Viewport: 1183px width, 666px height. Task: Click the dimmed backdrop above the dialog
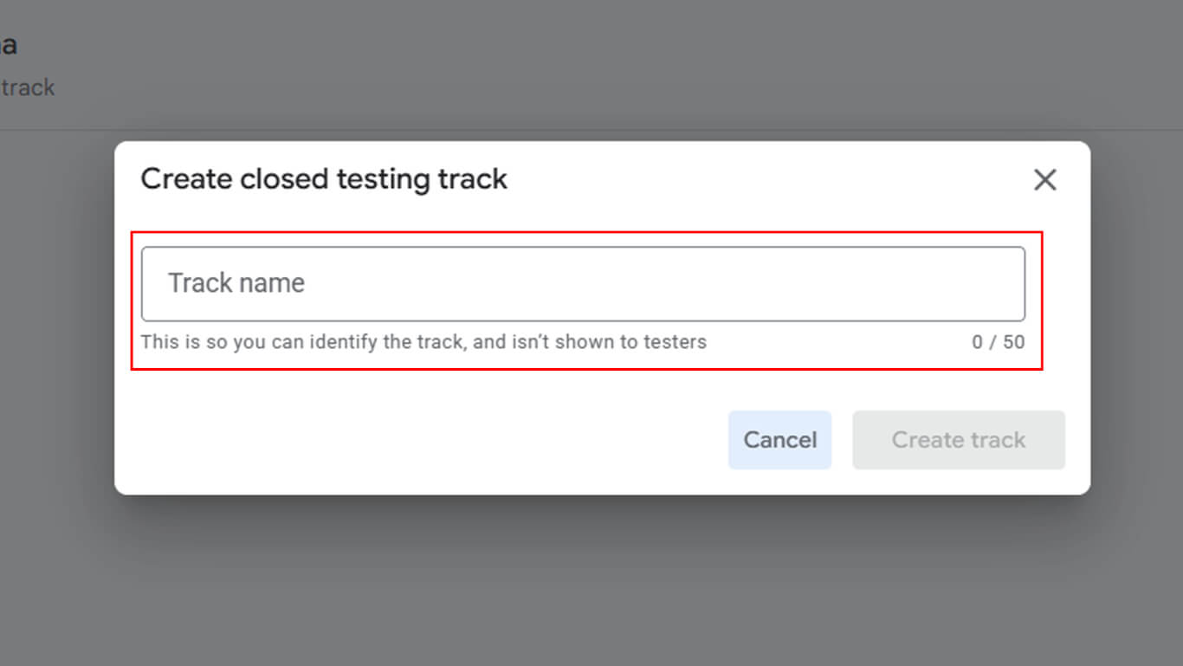[591, 69]
